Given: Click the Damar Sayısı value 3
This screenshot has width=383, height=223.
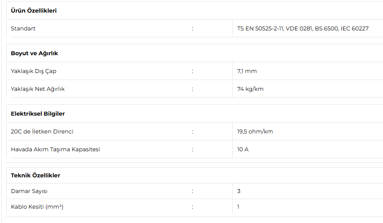Looking at the screenshot, I should [x=239, y=191].
